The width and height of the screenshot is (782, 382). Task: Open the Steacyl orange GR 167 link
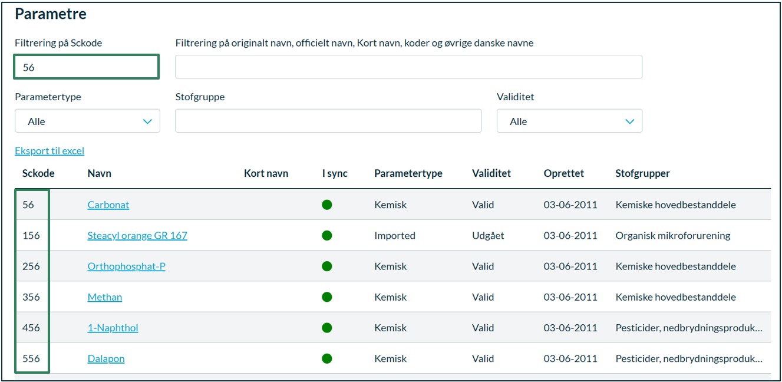[x=137, y=236]
